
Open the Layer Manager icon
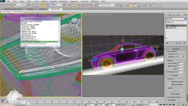(126, 5)
